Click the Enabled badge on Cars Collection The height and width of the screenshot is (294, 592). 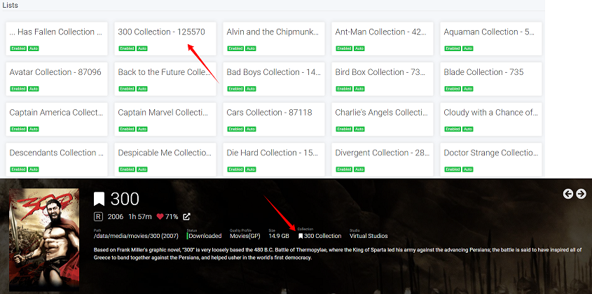[x=236, y=129]
